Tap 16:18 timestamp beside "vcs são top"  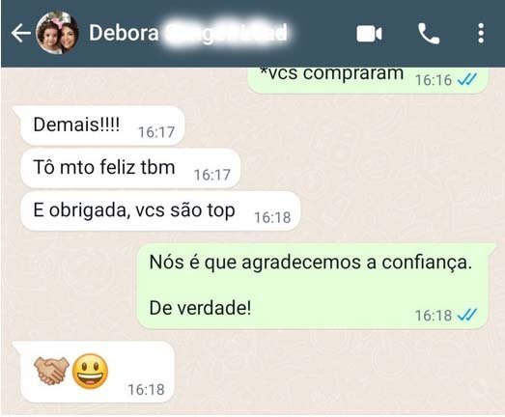coord(272,217)
